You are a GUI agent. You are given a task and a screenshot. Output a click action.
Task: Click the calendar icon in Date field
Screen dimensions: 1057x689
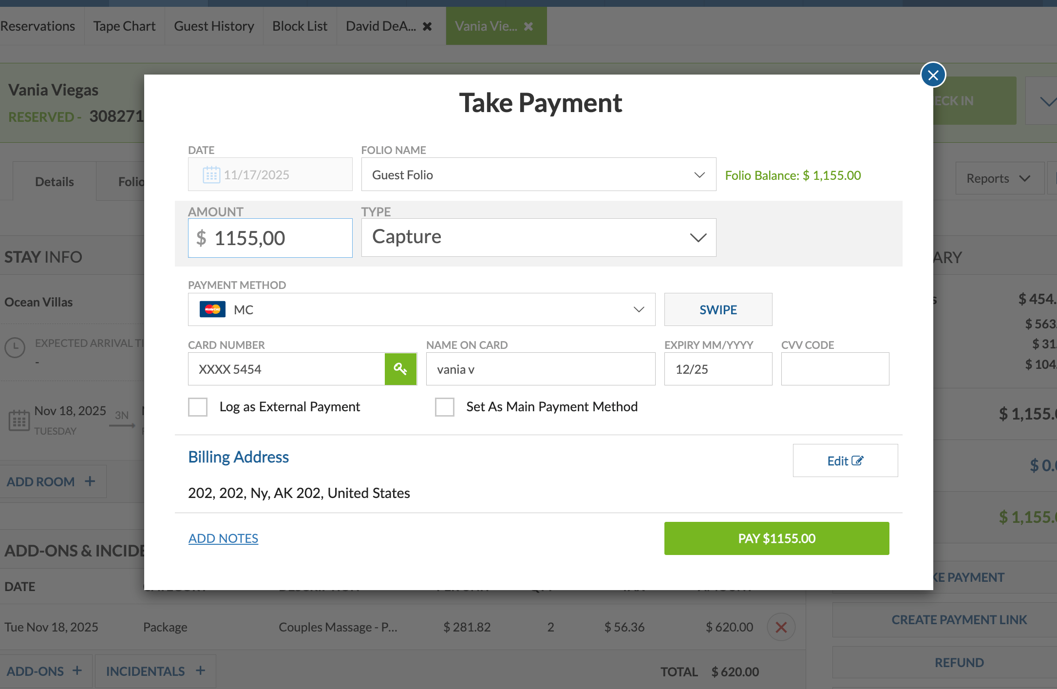pos(211,174)
